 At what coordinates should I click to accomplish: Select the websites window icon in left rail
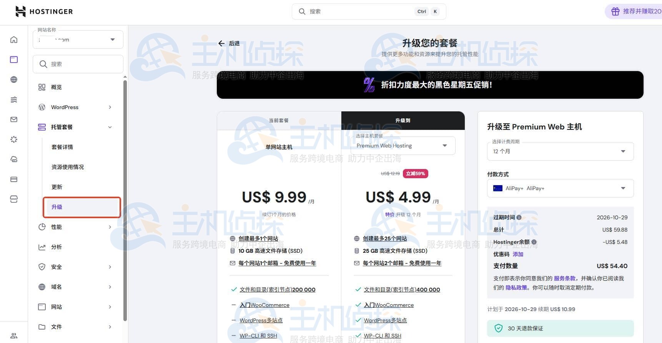click(x=14, y=60)
